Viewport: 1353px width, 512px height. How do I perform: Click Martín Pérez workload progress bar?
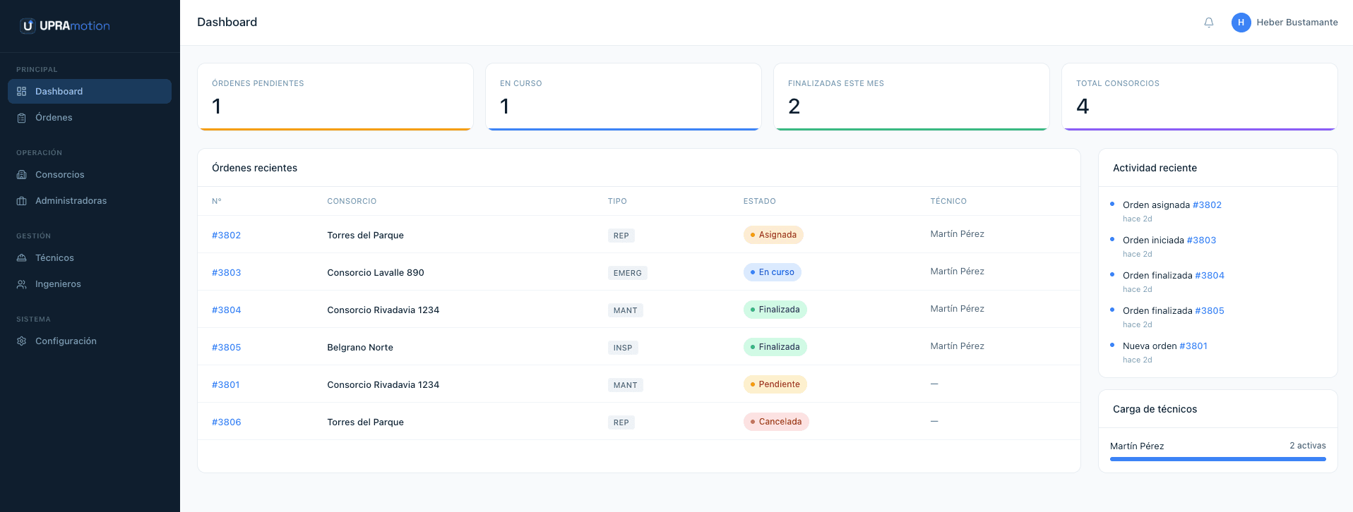(1218, 459)
